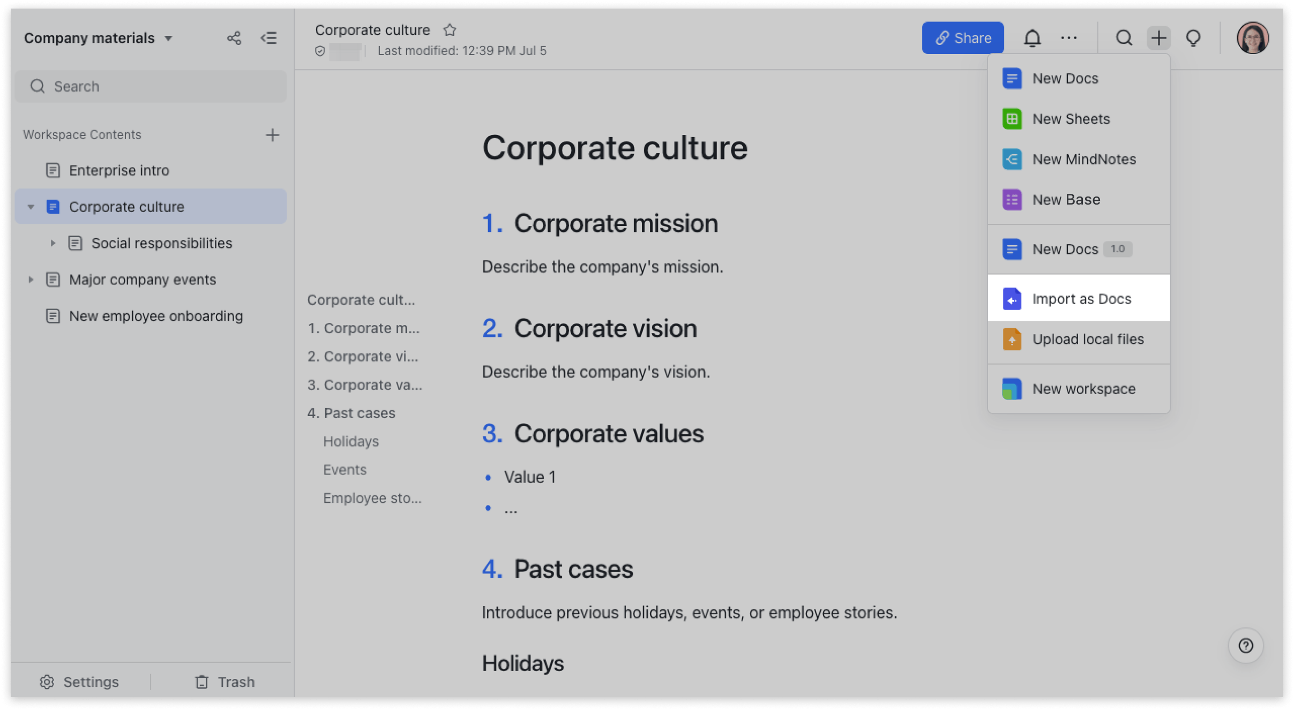1294x710 pixels.
Task: Open the help question mark button
Action: [x=1246, y=646]
